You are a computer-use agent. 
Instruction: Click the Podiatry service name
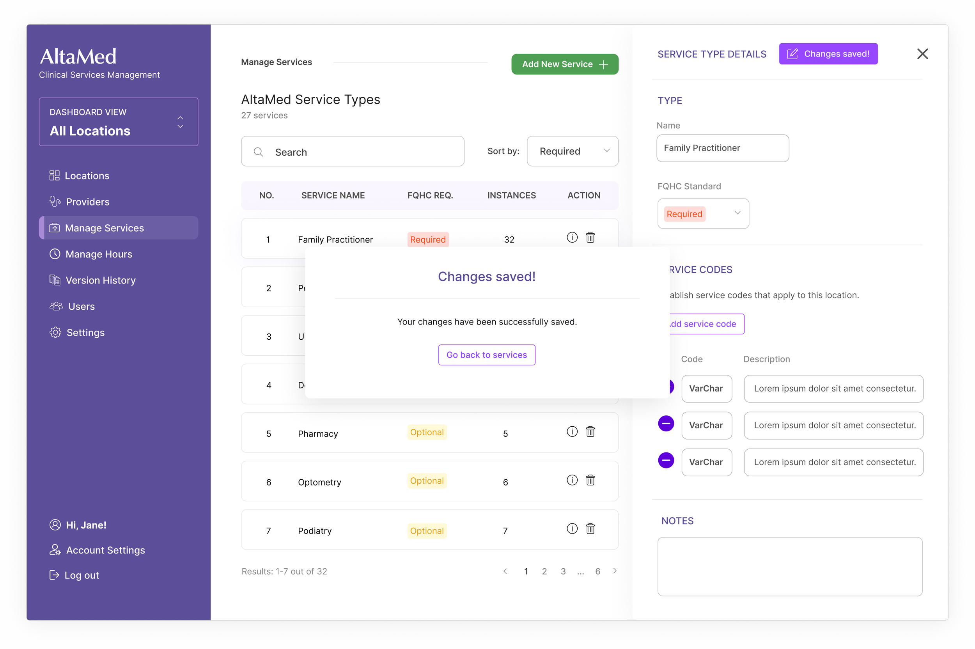314,530
